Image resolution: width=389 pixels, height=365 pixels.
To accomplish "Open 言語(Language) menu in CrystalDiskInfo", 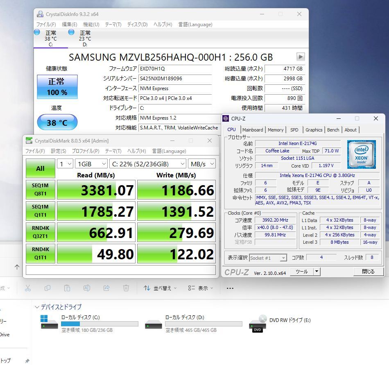I will tap(195, 25).
